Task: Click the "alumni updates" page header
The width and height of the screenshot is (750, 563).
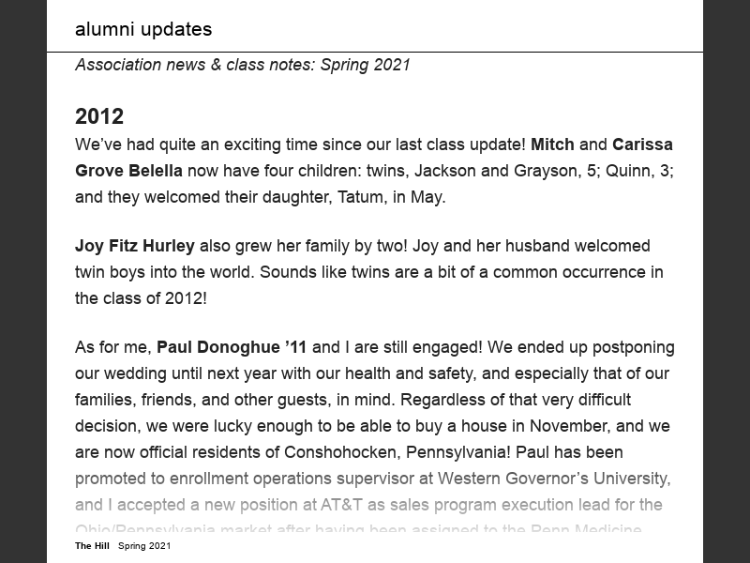Action: click(143, 29)
